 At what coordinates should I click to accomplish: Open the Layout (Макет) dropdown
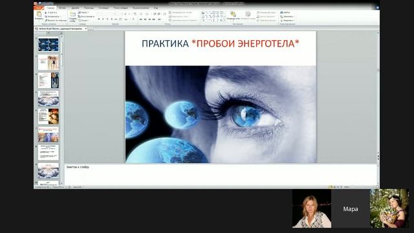coord(83,12)
